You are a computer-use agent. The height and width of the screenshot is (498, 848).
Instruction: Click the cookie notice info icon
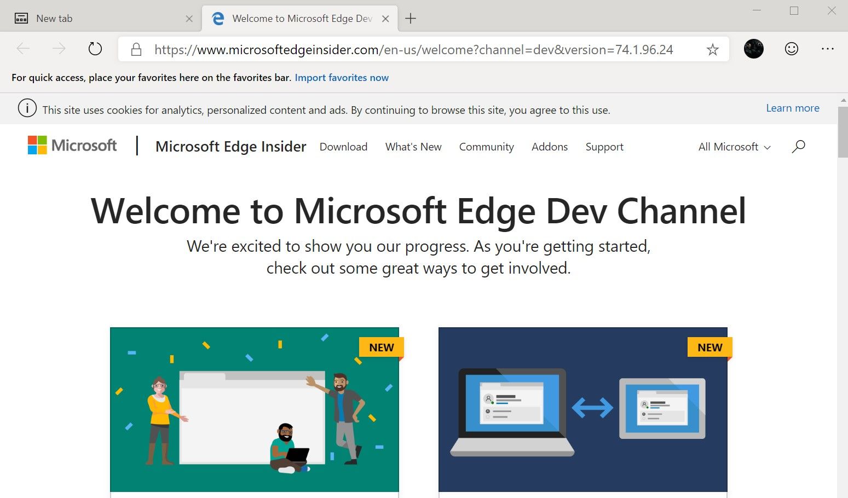tap(27, 108)
